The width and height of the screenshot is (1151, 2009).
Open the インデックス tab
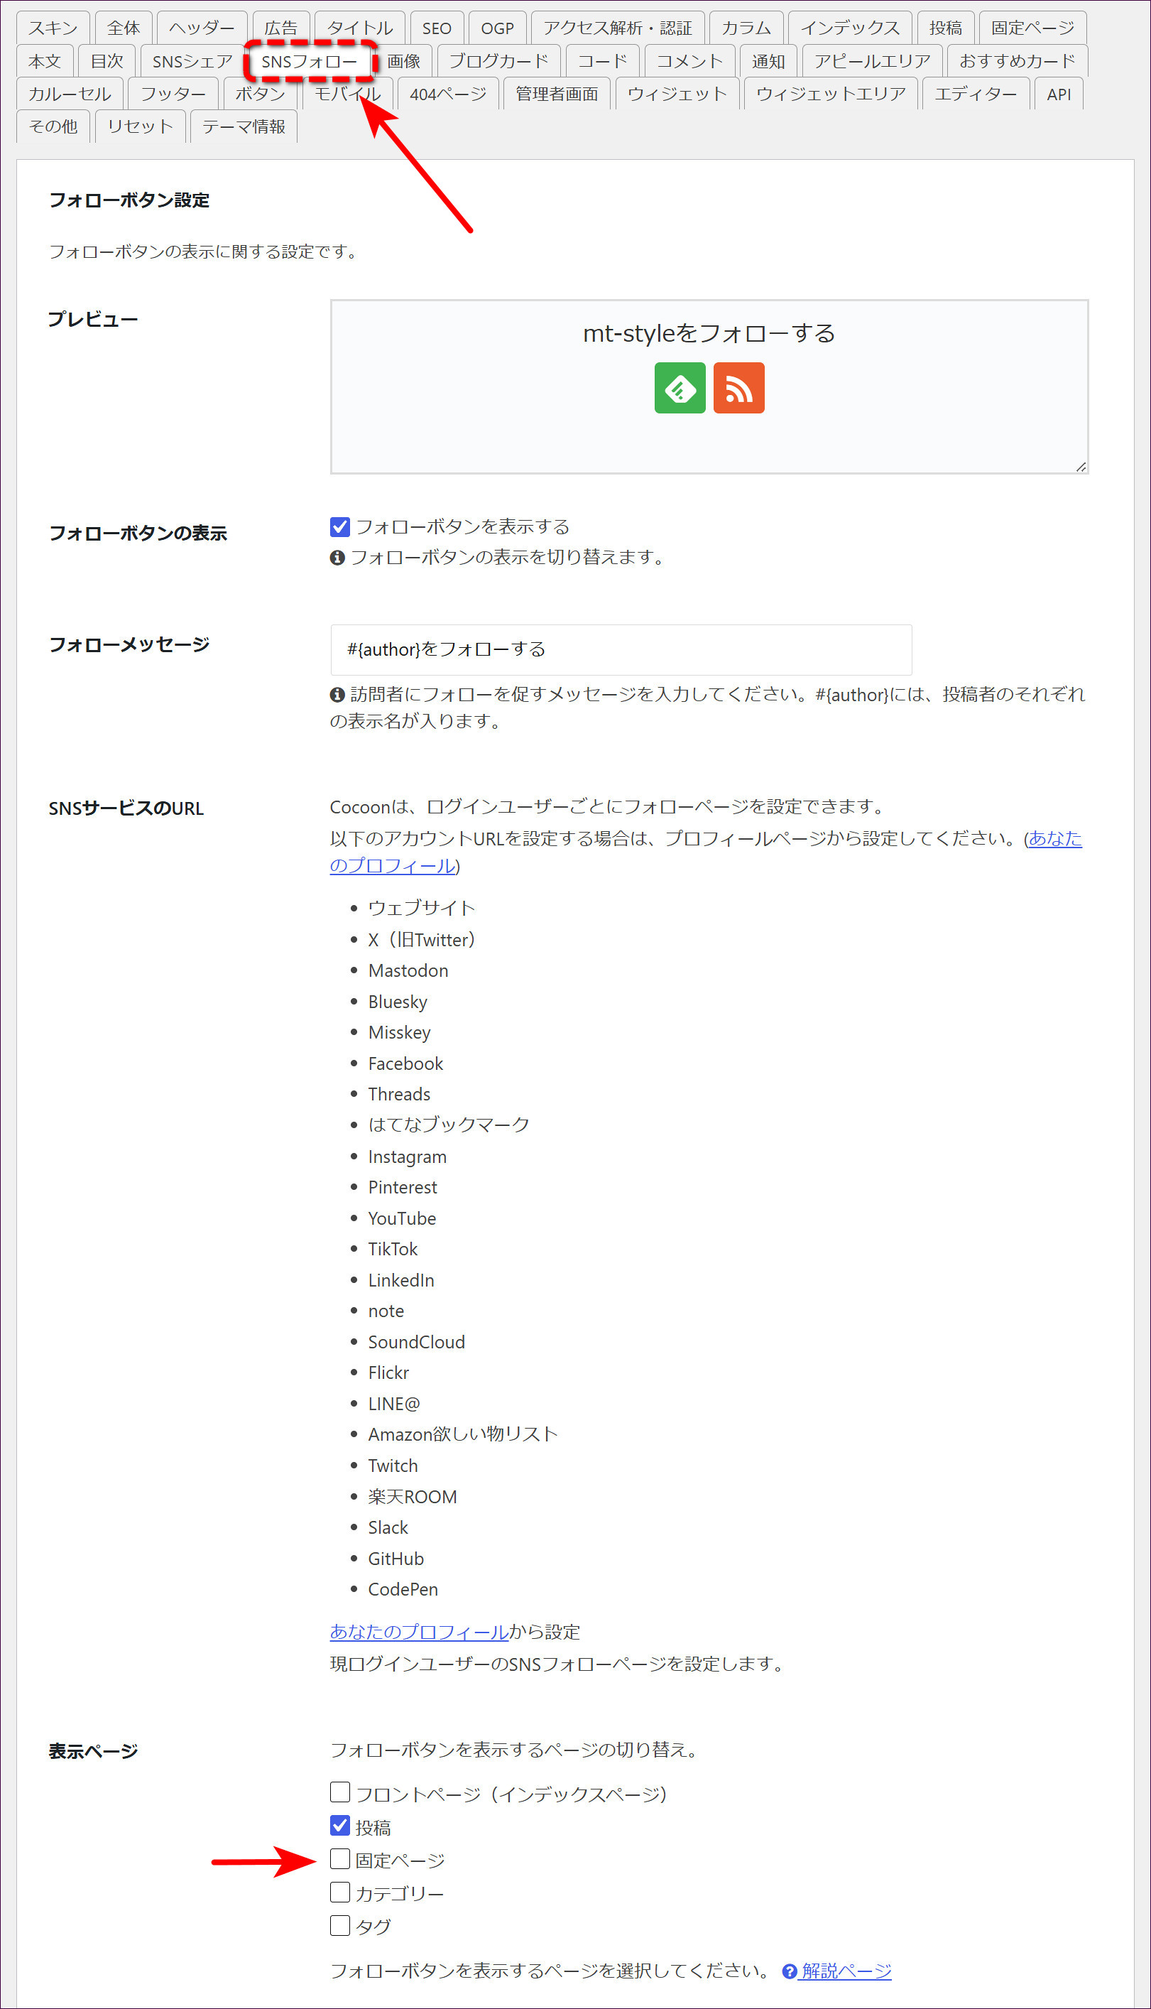(x=850, y=28)
